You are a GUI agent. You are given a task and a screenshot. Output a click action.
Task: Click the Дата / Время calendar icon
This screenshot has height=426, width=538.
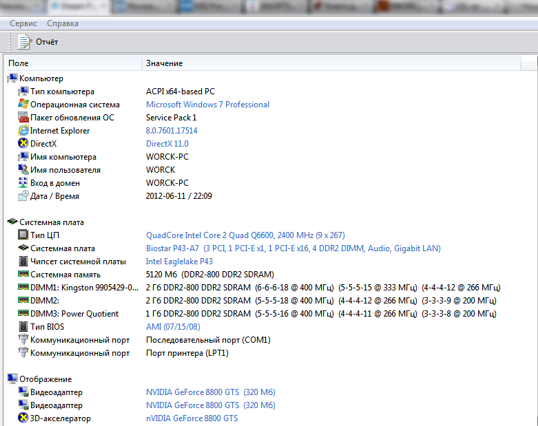[x=23, y=195]
